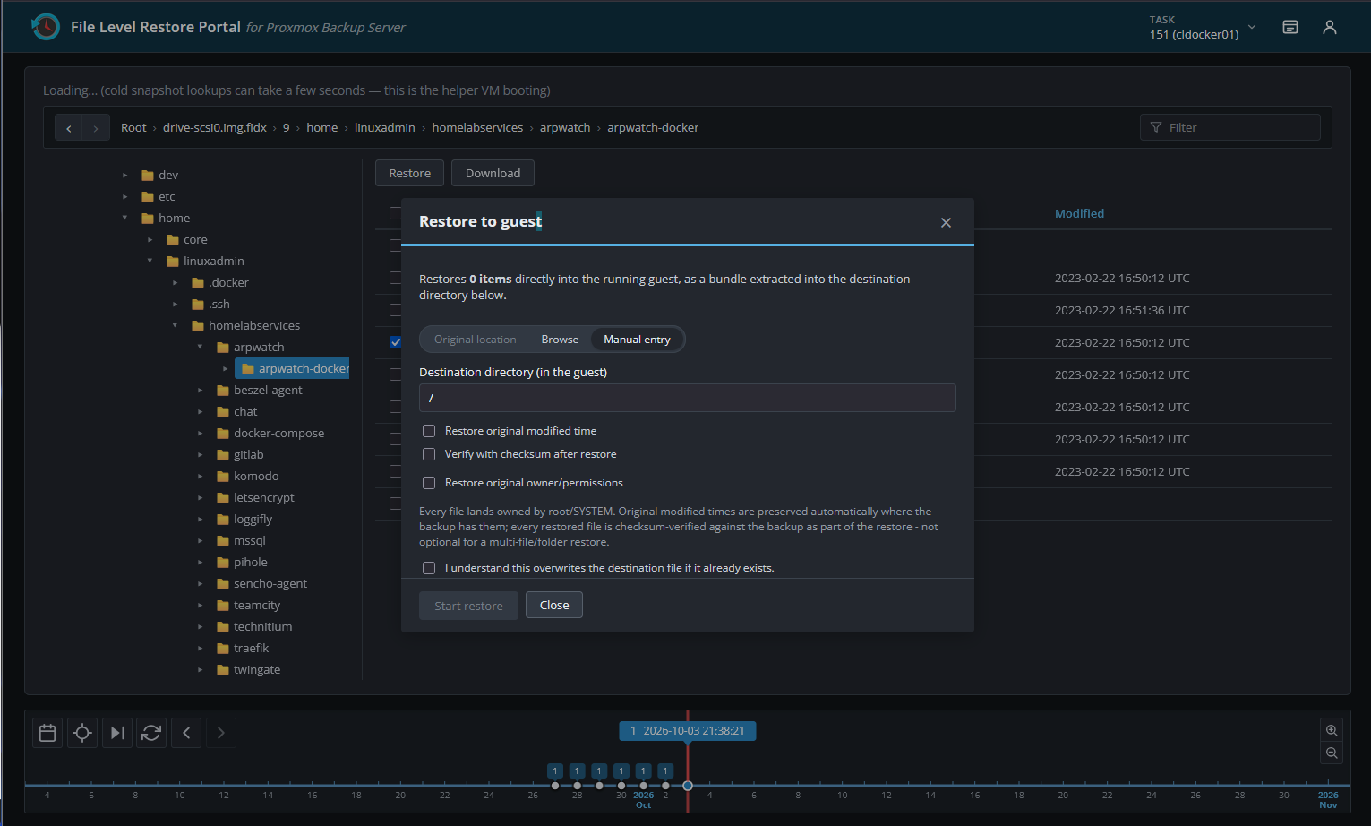Close the Restore to guest dialog

(x=946, y=222)
